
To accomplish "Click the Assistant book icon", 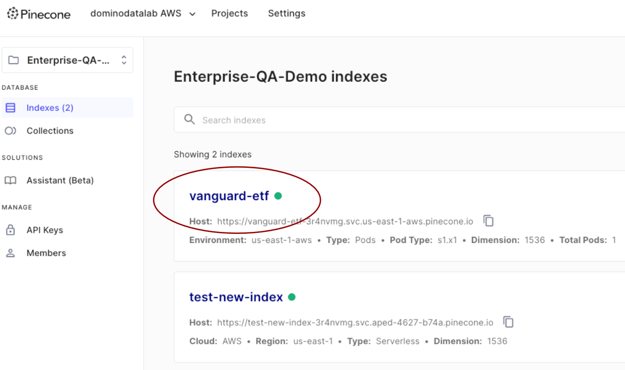I will point(11,180).
